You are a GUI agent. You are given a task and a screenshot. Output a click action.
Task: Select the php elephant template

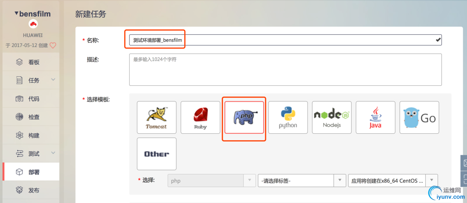tap(244, 117)
